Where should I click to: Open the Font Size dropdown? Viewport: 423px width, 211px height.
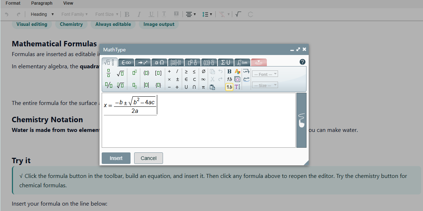click(x=106, y=14)
